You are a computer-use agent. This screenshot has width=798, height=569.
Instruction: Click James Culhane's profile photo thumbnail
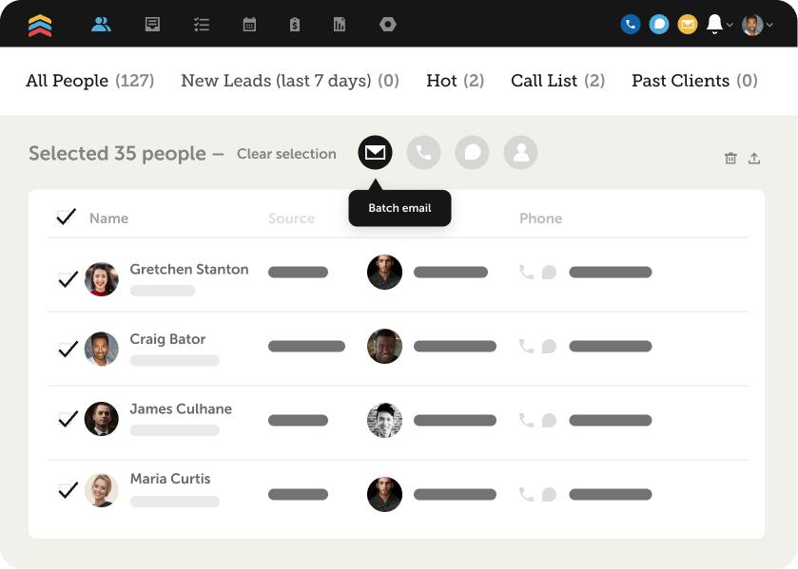click(x=101, y=419)
